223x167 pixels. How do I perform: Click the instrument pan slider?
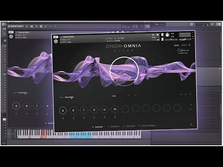coord(171,39)
